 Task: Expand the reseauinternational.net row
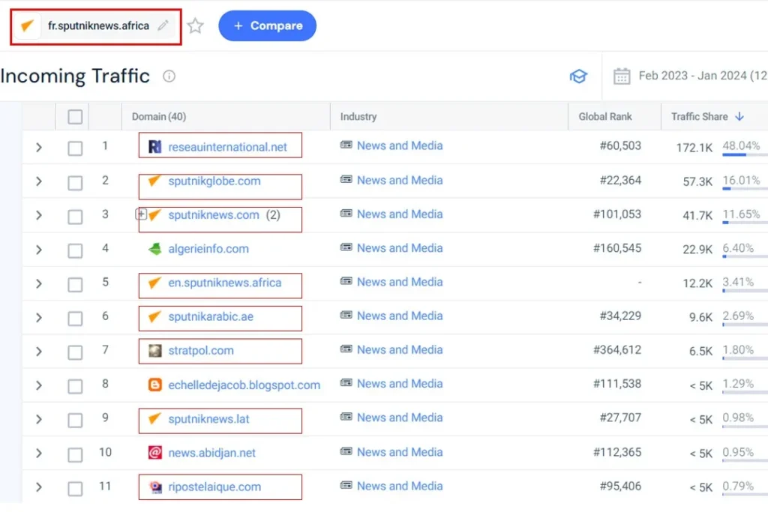(39, 148)
